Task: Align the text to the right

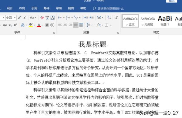Action: [70, 25]
